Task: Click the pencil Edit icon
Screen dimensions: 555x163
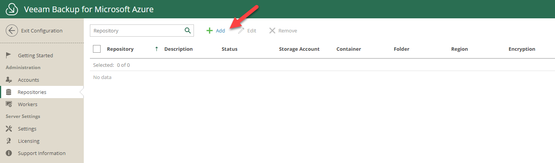Action: tap(241, 31)
